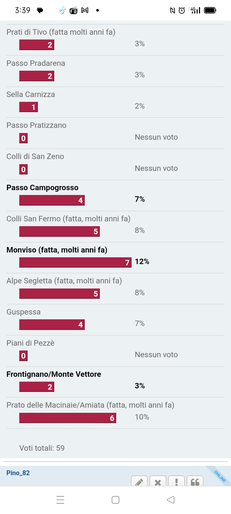The image size is (231, 514).
Task: Tap the Gmail notification icon in status bar
Action: [85, 11]
